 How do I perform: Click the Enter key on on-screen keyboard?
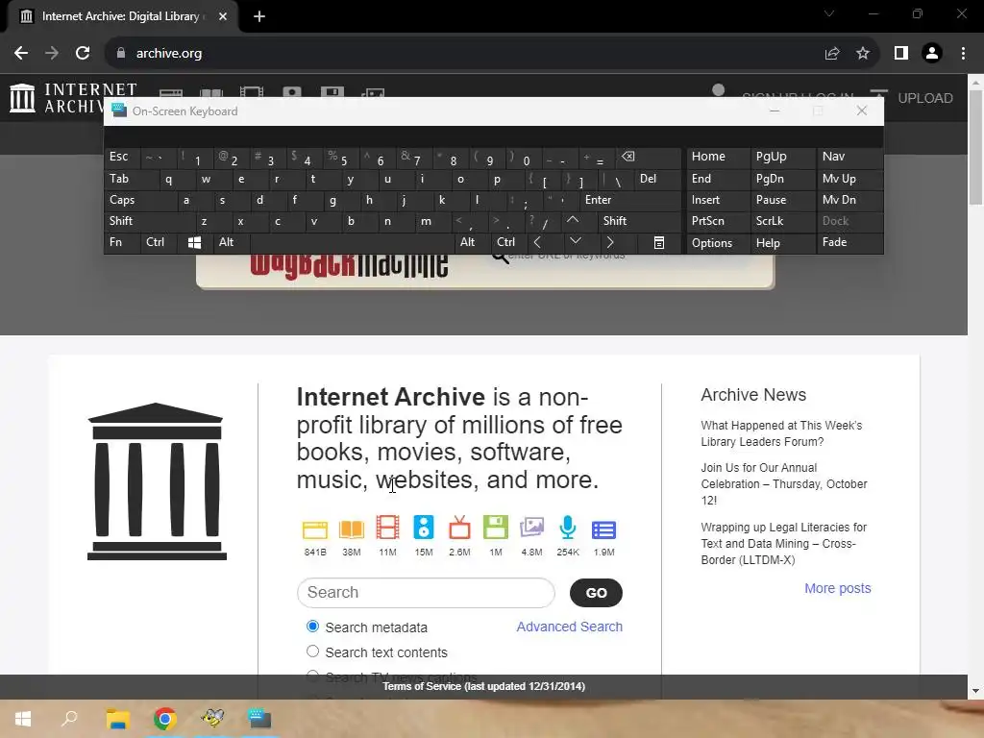(630, 200)
